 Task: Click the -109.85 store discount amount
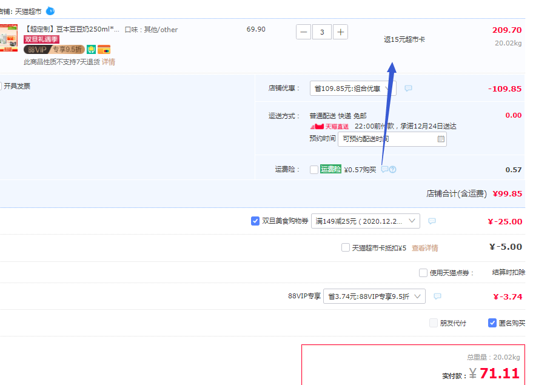click(x=505, y=89)
